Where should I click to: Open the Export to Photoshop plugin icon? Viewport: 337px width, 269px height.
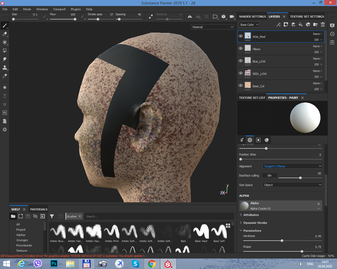4,113
